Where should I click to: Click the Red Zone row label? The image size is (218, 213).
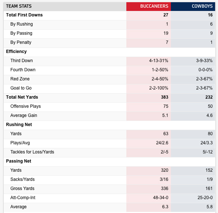click(20, 79)
